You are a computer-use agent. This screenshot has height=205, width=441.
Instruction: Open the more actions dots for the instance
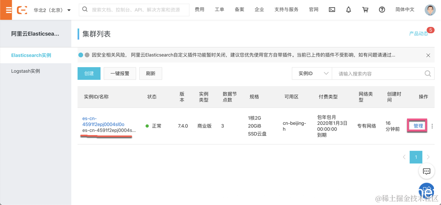[x=432, y=126]
